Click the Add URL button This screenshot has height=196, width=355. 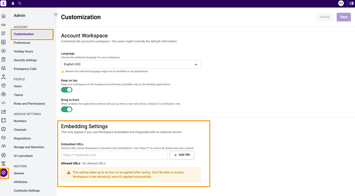(182, 155)
